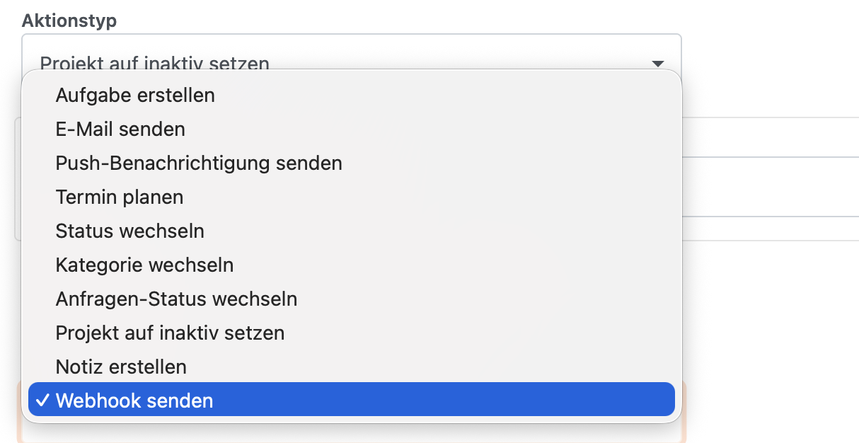Pick Anfragen-Status wechseln option
The width and height of the screenshot is (859, 443).
click(176, 299)
